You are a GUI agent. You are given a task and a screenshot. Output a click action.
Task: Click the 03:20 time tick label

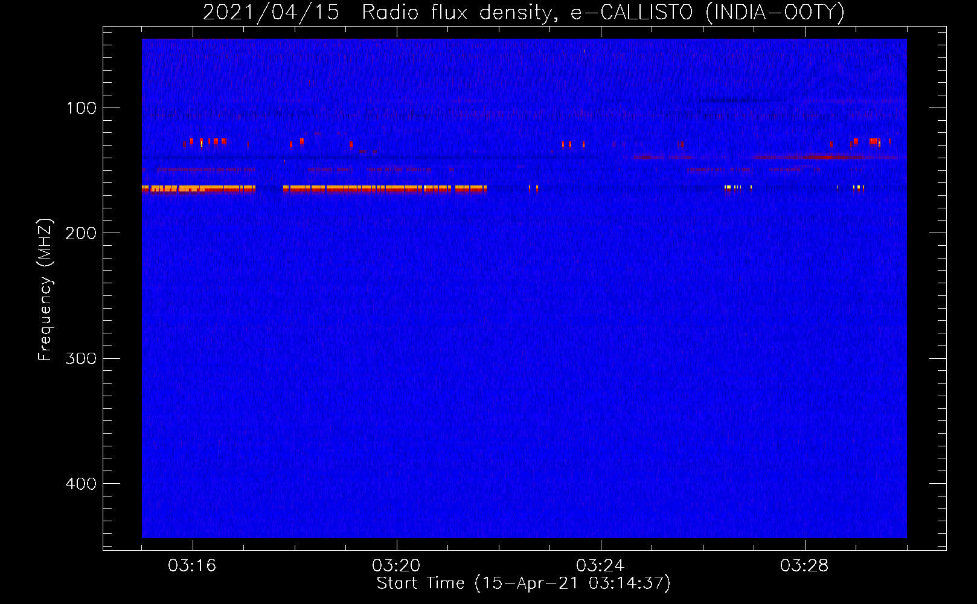pos(396,566)
